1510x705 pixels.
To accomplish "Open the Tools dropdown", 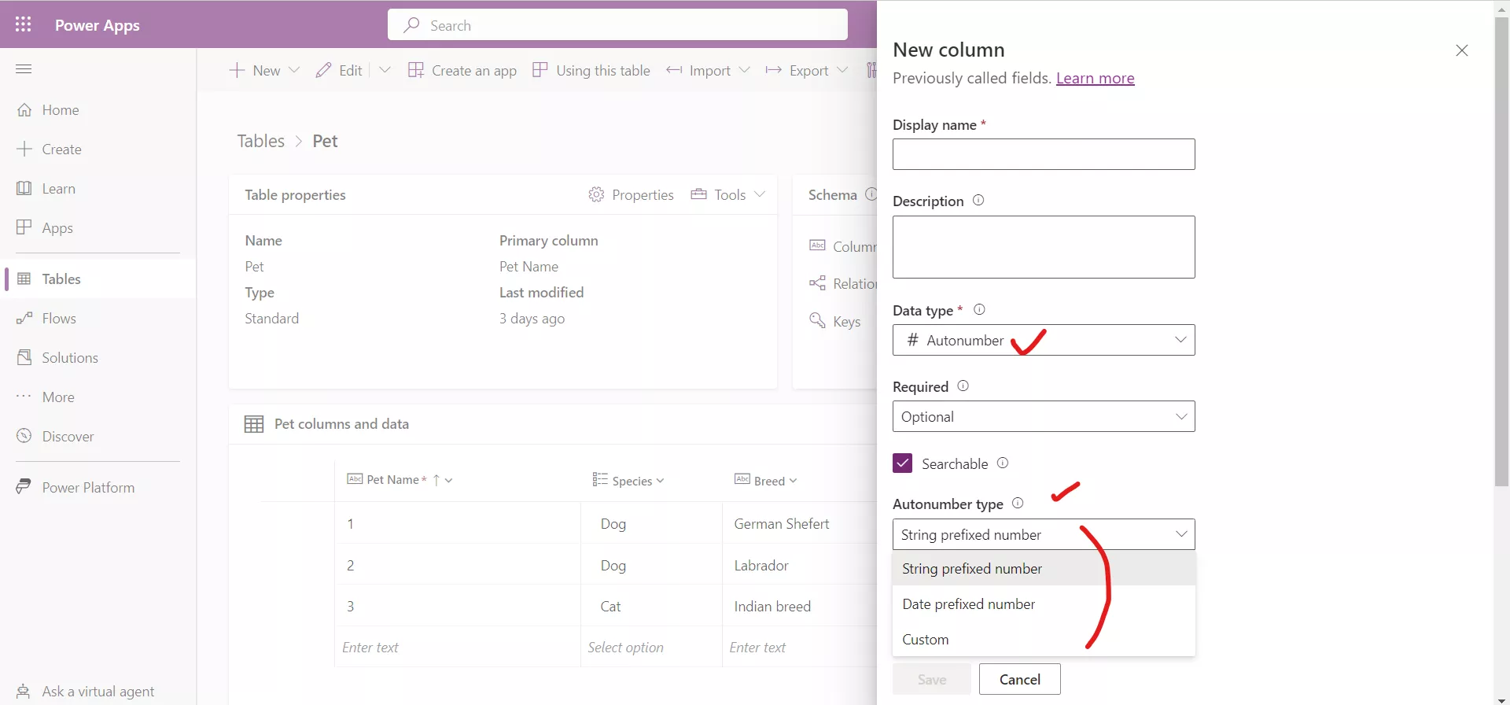I will [x=728, y=194].
